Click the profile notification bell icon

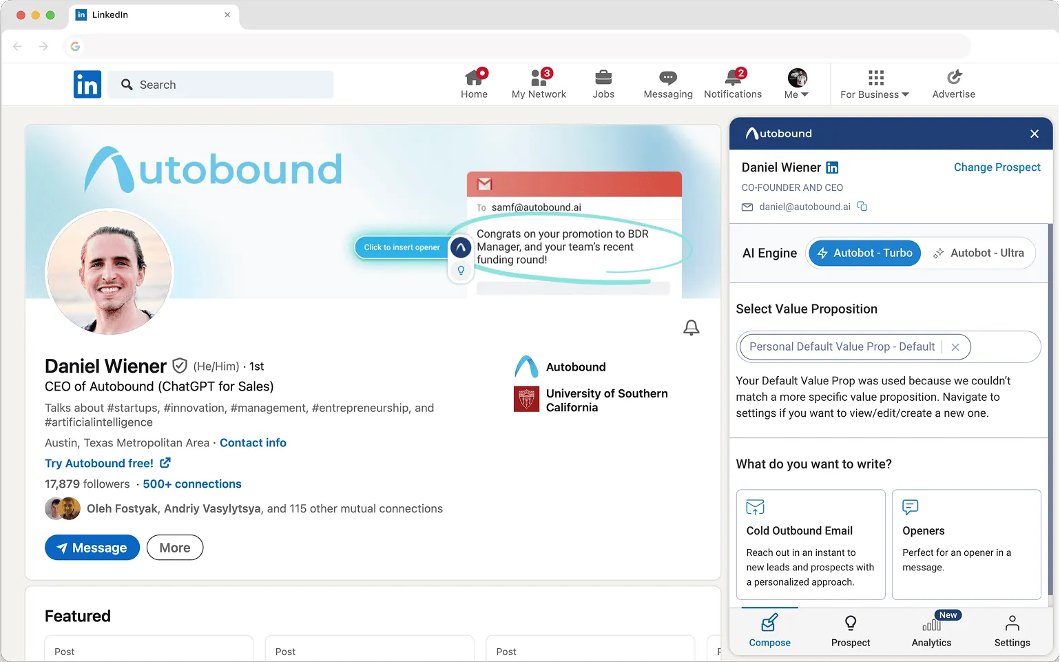[x=692, y=328]
